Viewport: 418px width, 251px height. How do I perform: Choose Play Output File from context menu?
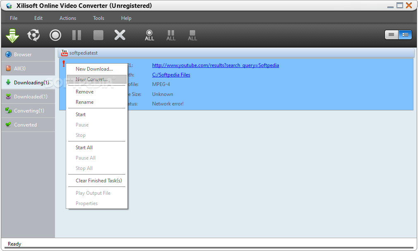(x=97, y=193)
